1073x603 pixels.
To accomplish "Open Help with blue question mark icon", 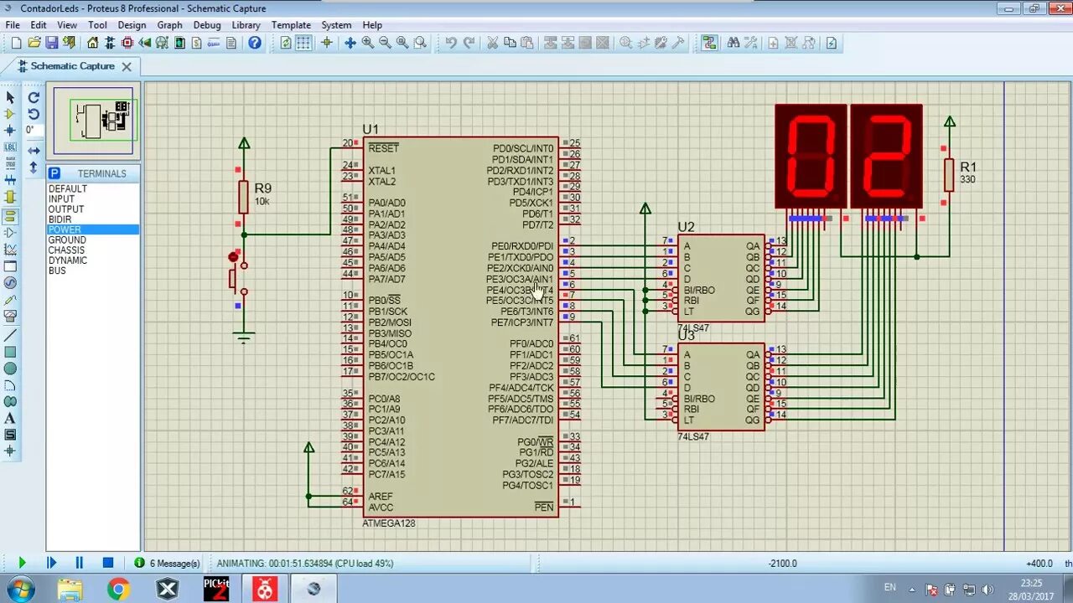I will click(255, 43).
